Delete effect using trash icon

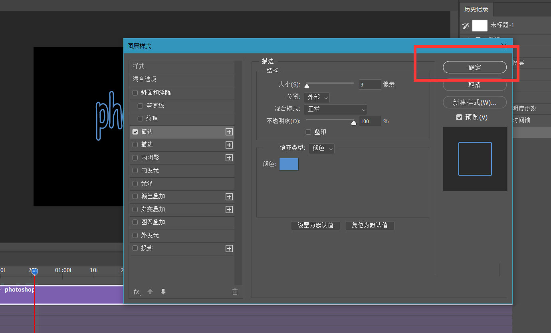(235, 292)
